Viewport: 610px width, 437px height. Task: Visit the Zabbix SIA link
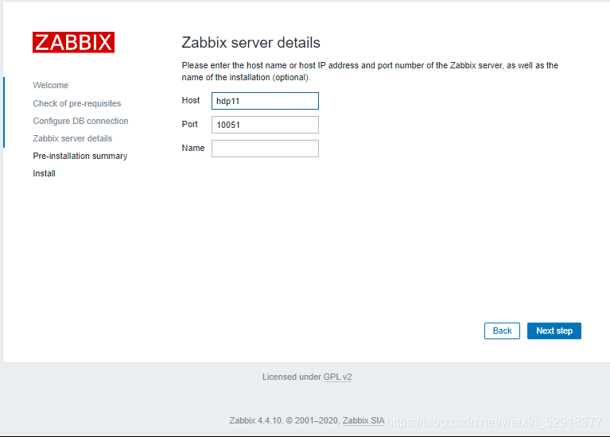(363, 420)
